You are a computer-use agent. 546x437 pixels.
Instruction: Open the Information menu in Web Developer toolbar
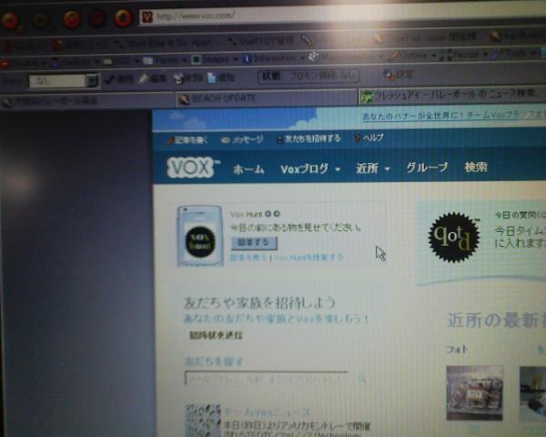[274, 58]
